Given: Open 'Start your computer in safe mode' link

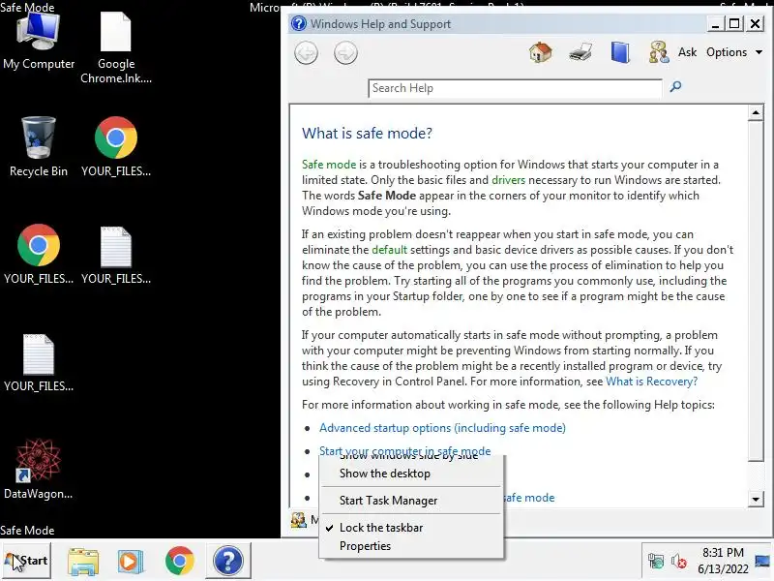Looking at the screenshot, I should point(404,450).
